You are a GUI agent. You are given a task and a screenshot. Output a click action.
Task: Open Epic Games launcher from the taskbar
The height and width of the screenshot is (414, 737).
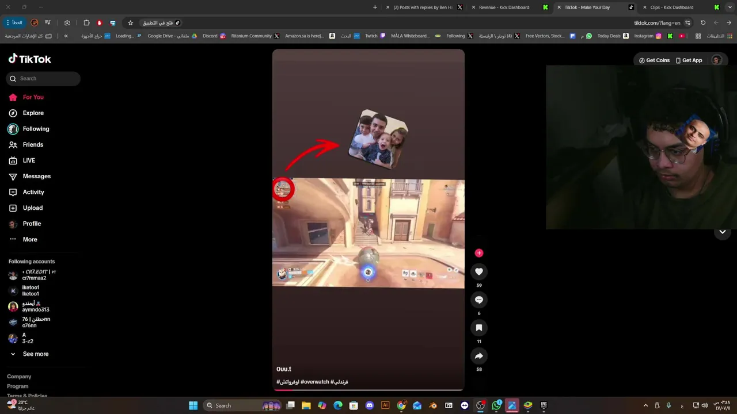(x=544, y=405)
